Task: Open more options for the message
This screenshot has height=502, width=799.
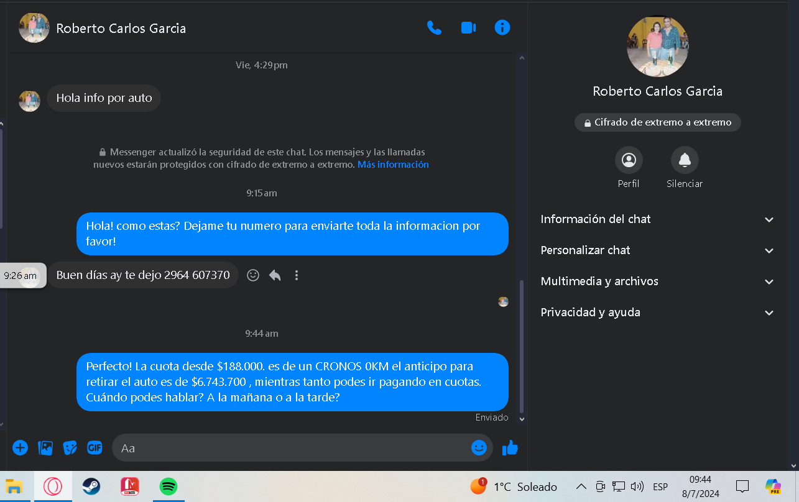Action: (x=297, y=275)
